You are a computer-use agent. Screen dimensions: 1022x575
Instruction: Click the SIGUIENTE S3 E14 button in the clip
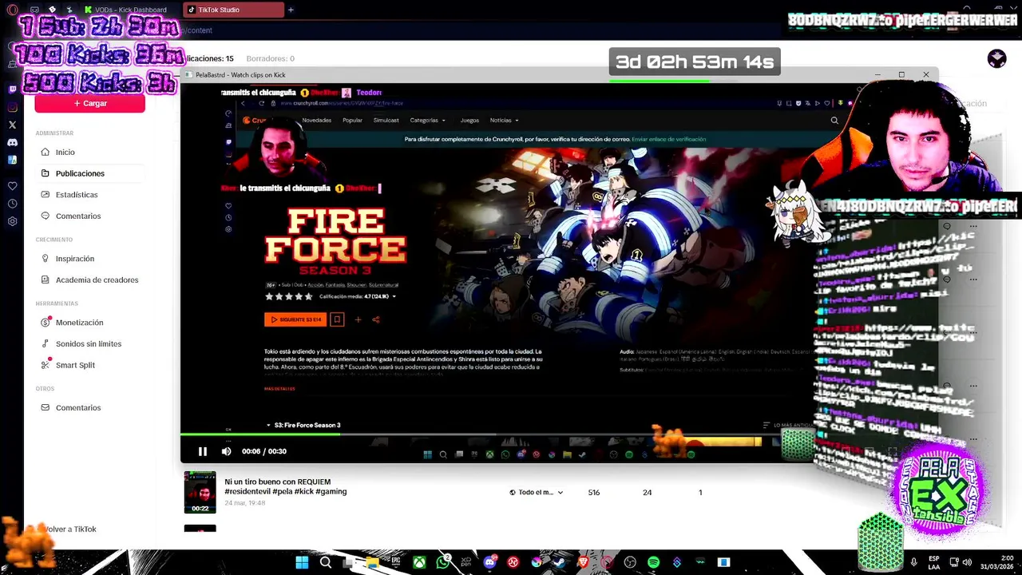pyautogui.click(x=295, y=319)
